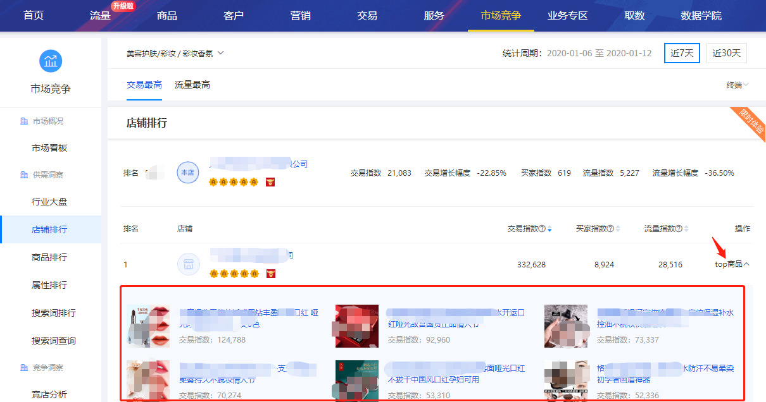
Task: Sort the list by 买家指数 arrow icon
Action: tap(618, 229)
